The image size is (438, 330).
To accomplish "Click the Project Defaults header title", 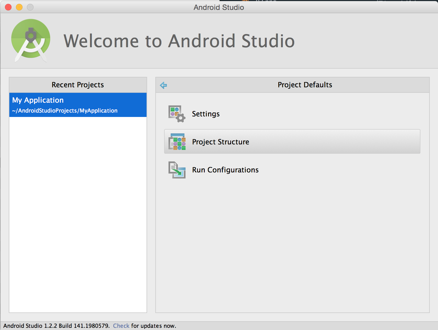I will click(305, 85).
